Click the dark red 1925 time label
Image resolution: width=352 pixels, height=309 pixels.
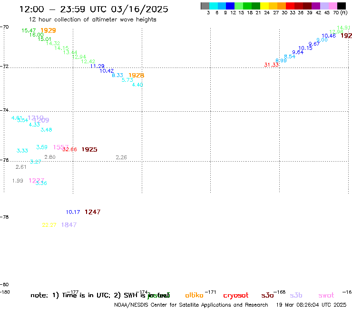pos(89,149)
